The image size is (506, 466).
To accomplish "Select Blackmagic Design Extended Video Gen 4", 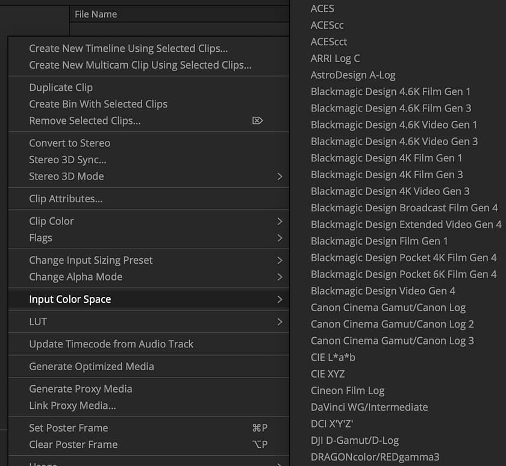I will tap(406, 225).
